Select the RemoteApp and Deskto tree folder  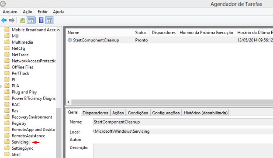tap(34, 130)
